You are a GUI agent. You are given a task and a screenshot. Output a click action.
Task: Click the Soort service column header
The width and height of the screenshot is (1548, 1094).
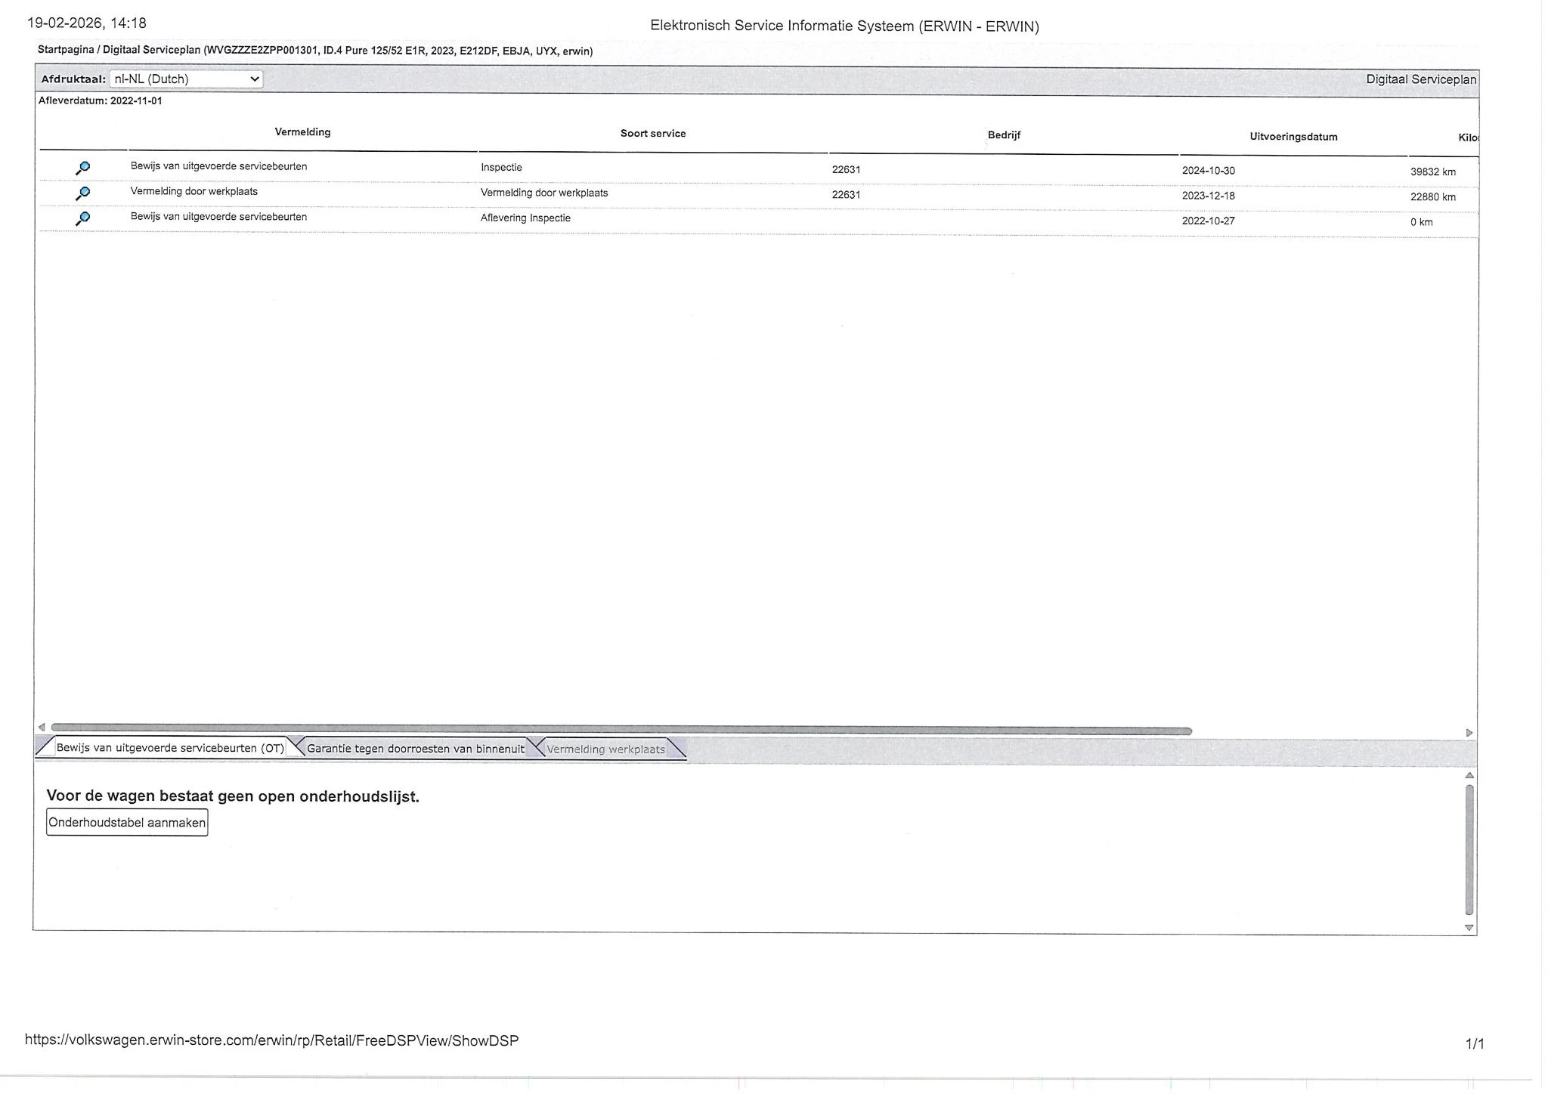click(x=653, y=134)
